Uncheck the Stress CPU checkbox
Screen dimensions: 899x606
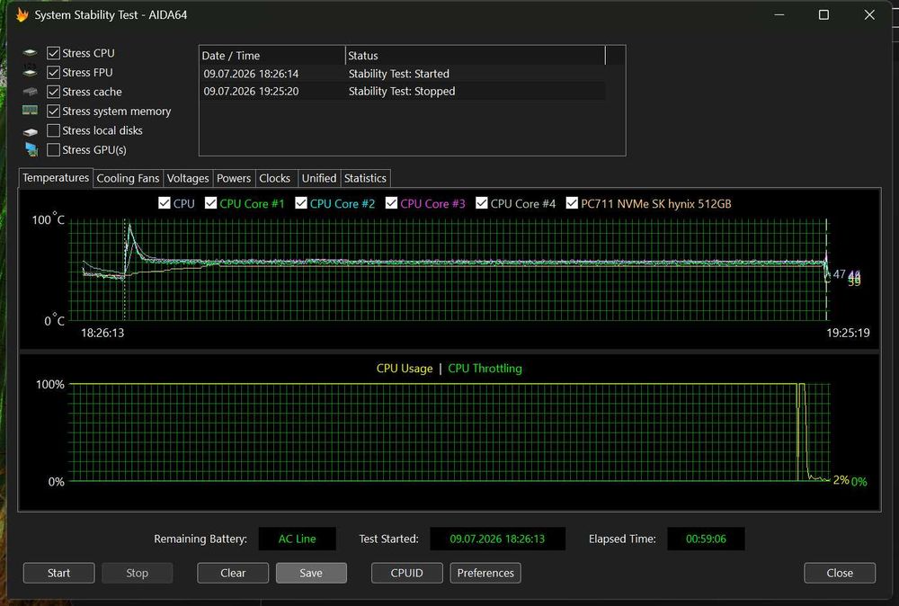point(53,53)
